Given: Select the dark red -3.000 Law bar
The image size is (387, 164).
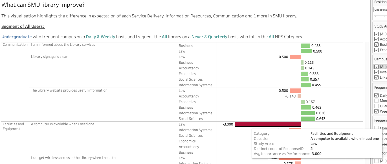Looking at the screenshot, I should [268, 124].
